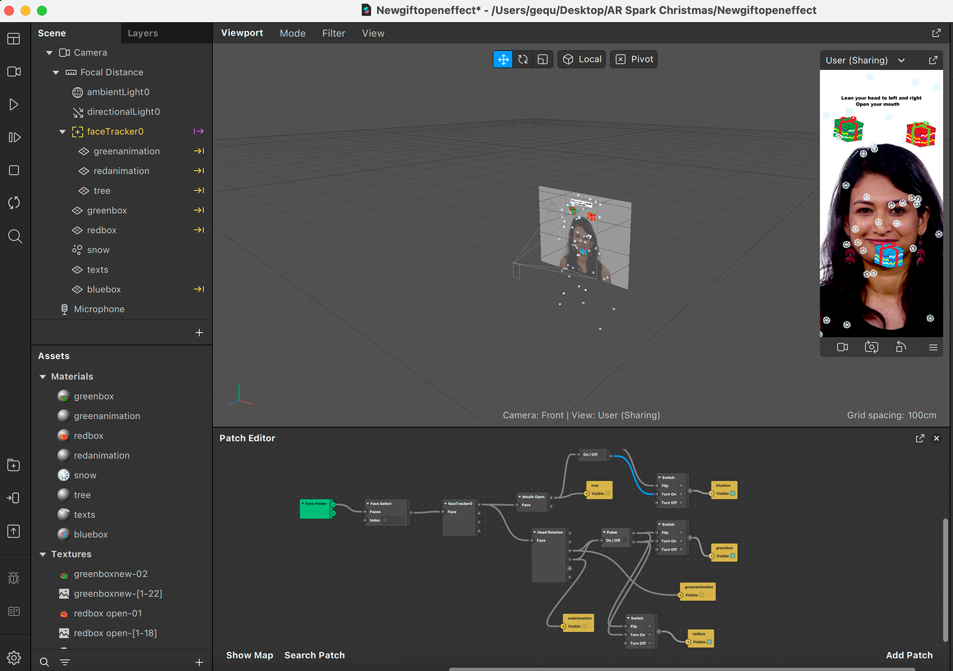Pop out the Patch Editor panel
Screen dimensions: 953x671
tap(920, 438)
